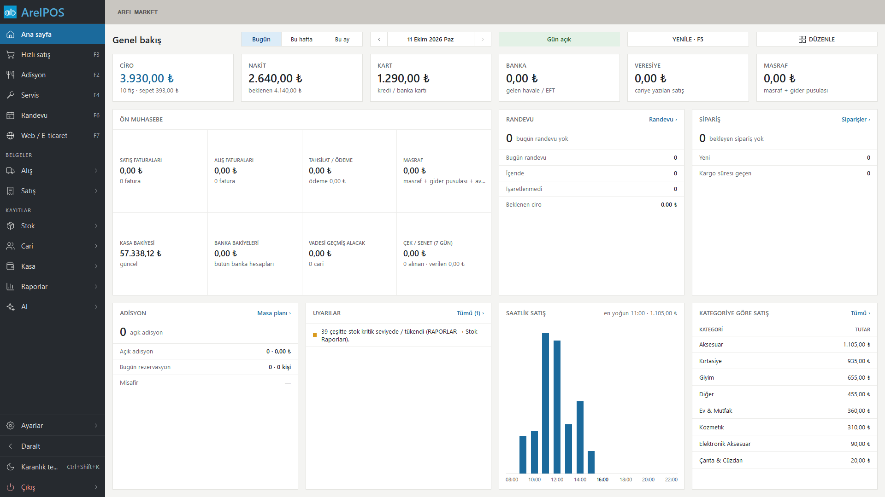Expand the Alış menu chevron
This screenshot has width=885, height=497.
coord(96,171)
